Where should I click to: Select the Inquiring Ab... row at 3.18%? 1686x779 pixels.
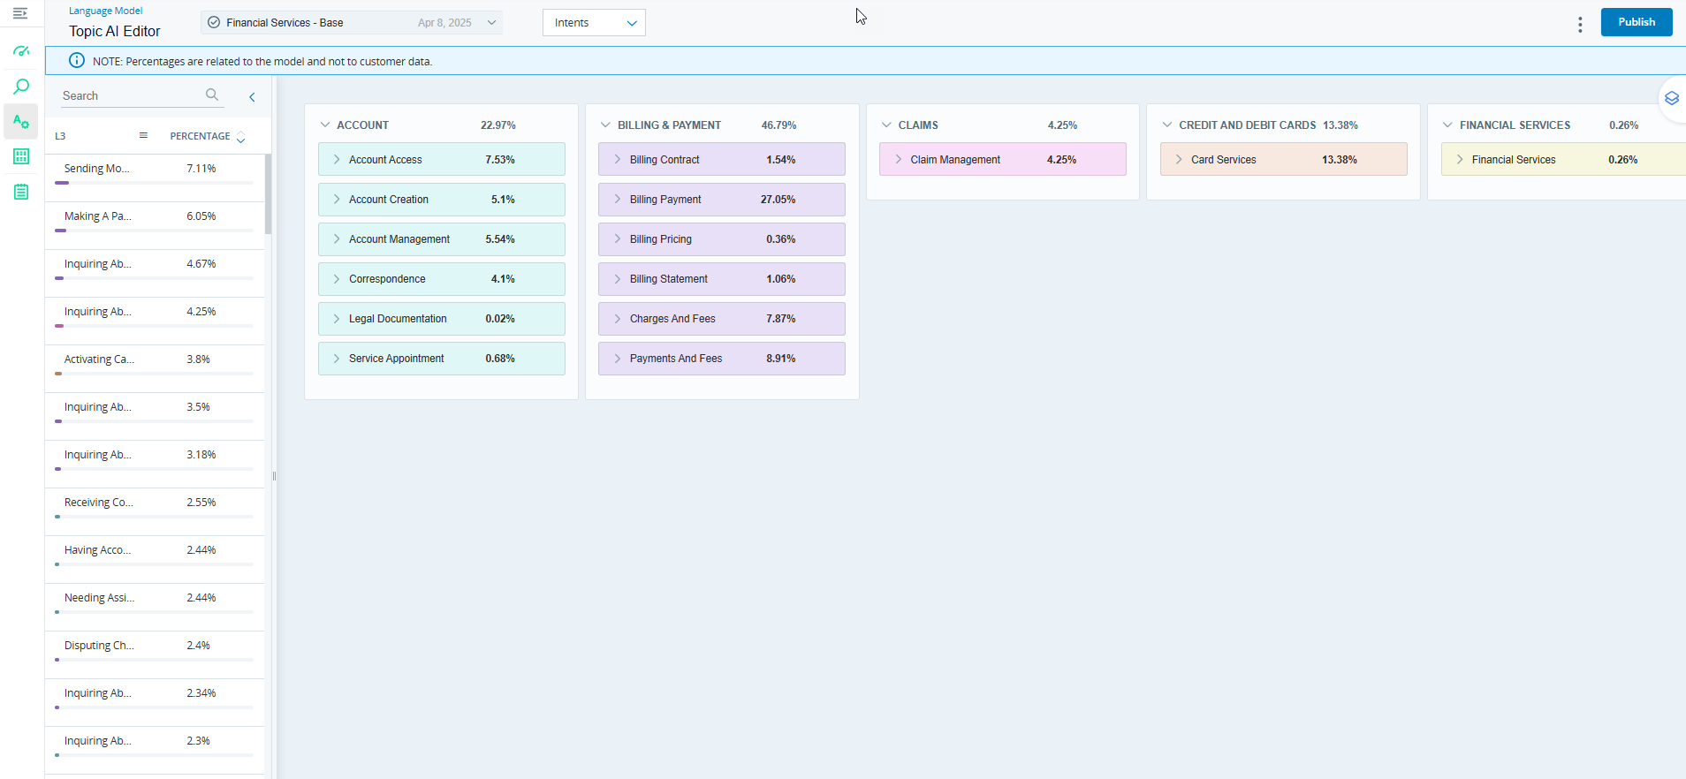155,464
